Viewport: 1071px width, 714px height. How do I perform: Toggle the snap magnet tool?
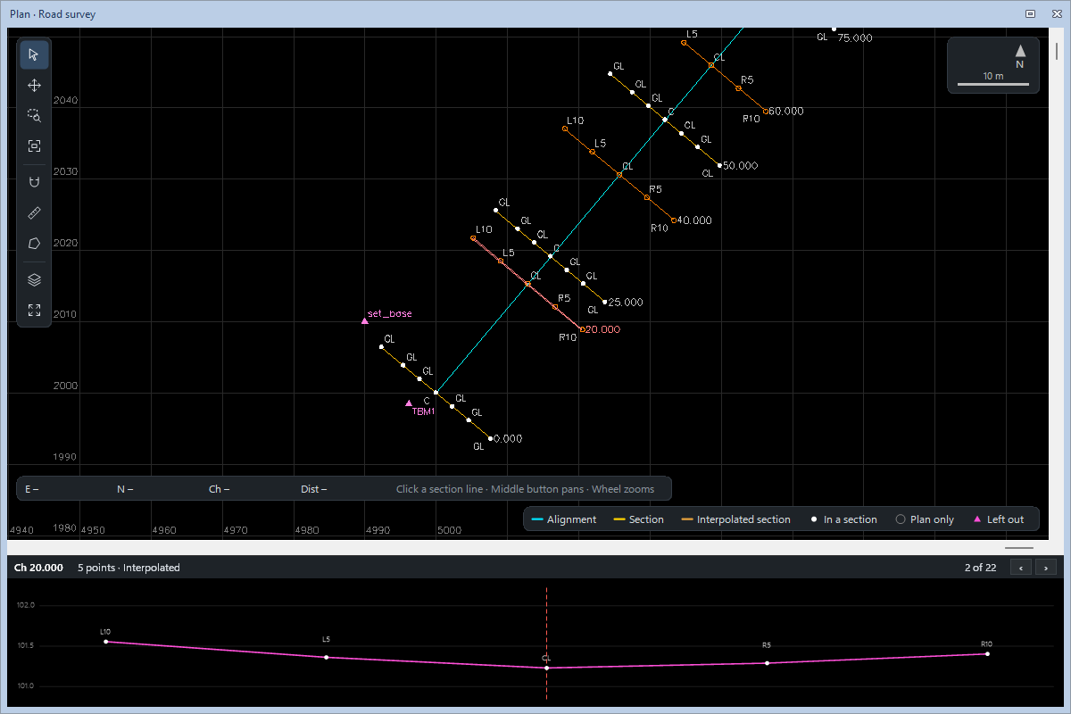[x=35, y=182]
